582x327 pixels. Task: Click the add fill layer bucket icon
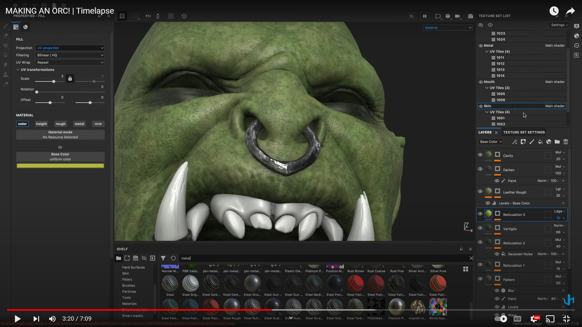pos(540,142)
